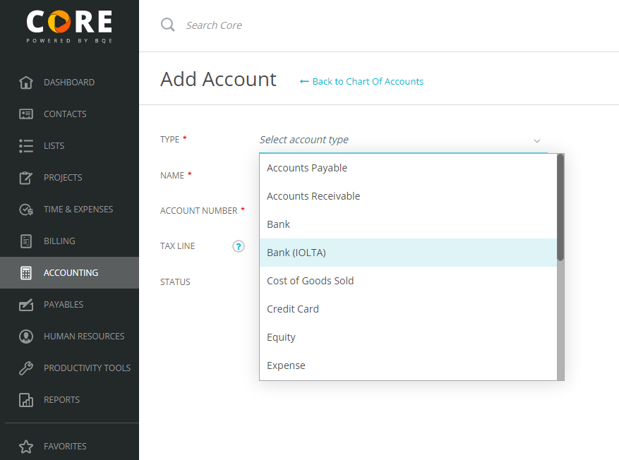The width and height of the screenshot is (619, 460).
Task: Open the Accounting label in sidebar
Action: (x=71, y=273)
